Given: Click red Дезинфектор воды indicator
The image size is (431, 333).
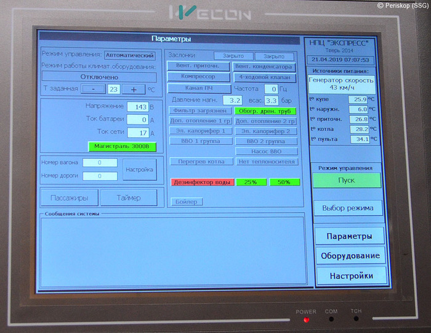Looking at the screenshot, I should [203, 183].
